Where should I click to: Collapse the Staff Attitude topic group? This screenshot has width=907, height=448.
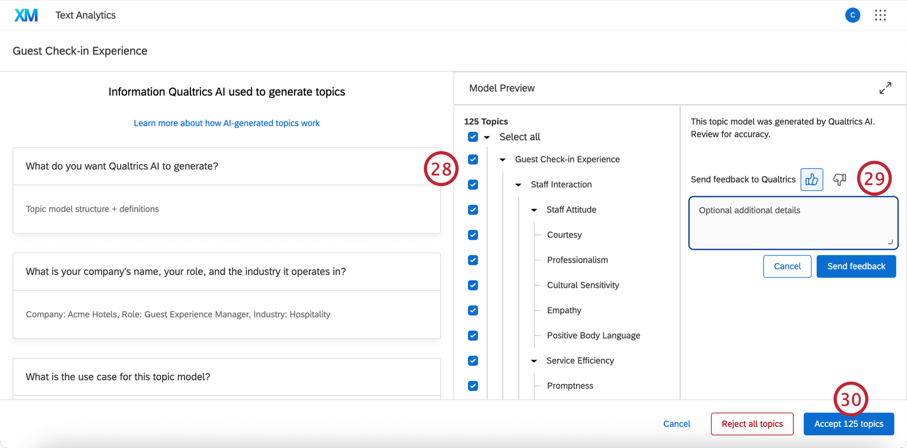pos(534,210)
